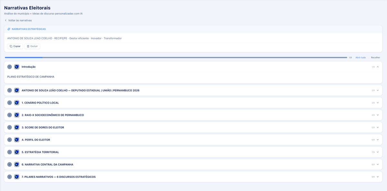387x191 pixels.
Task: Click the logo icon beside Score de Dores
Action: (x=17, y=127)
